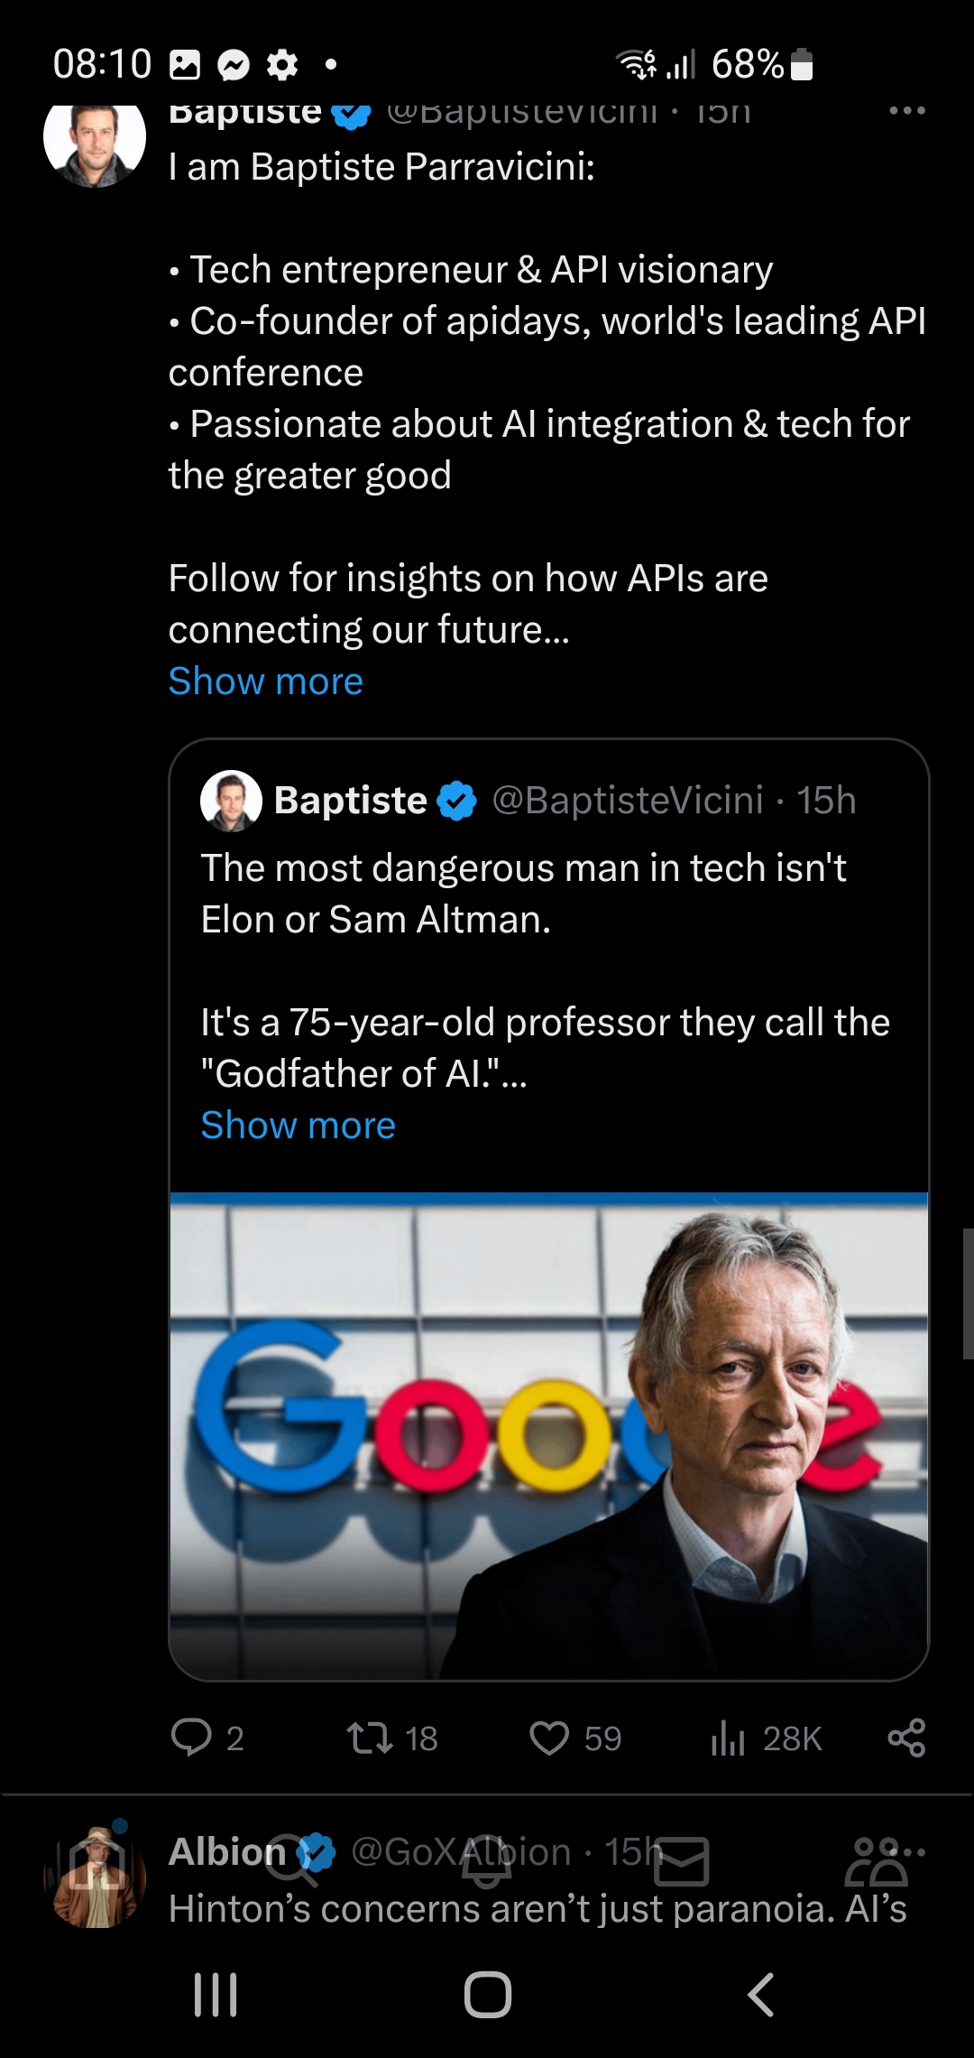
Task: Open the @BaptisteVicini handle in the quoted post
Action: pyautogui.click(x=628, y=800)
